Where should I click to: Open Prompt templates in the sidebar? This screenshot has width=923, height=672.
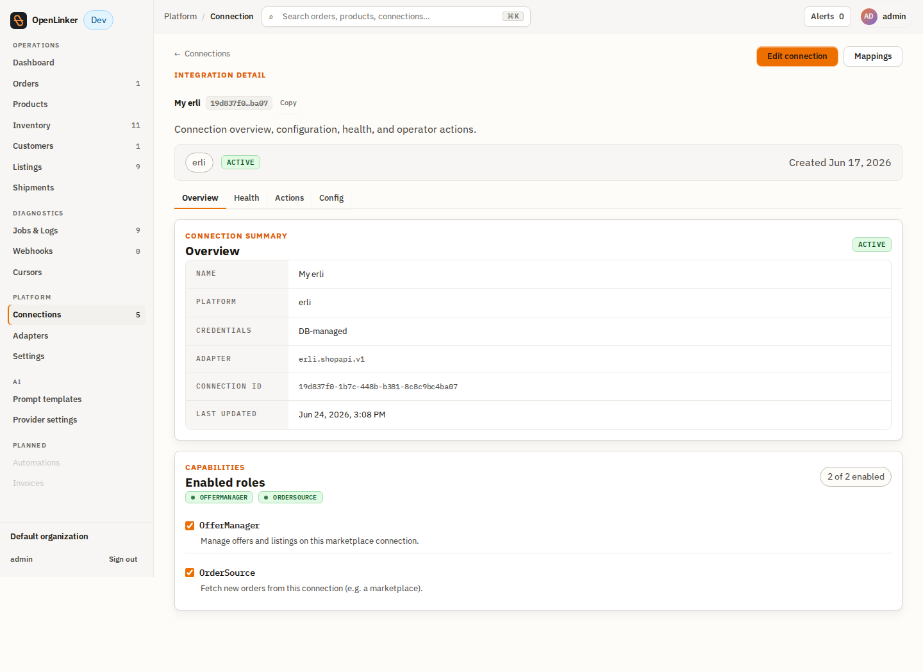pyautogui.click(x=76, y=399)
